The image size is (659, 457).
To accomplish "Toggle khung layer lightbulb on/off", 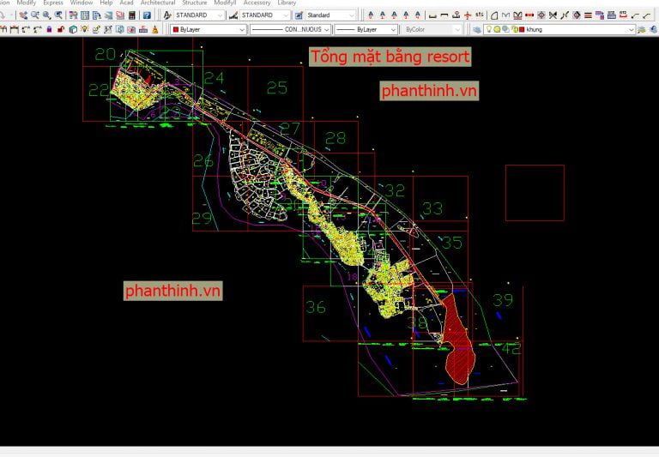I will [x=488, y=29].
